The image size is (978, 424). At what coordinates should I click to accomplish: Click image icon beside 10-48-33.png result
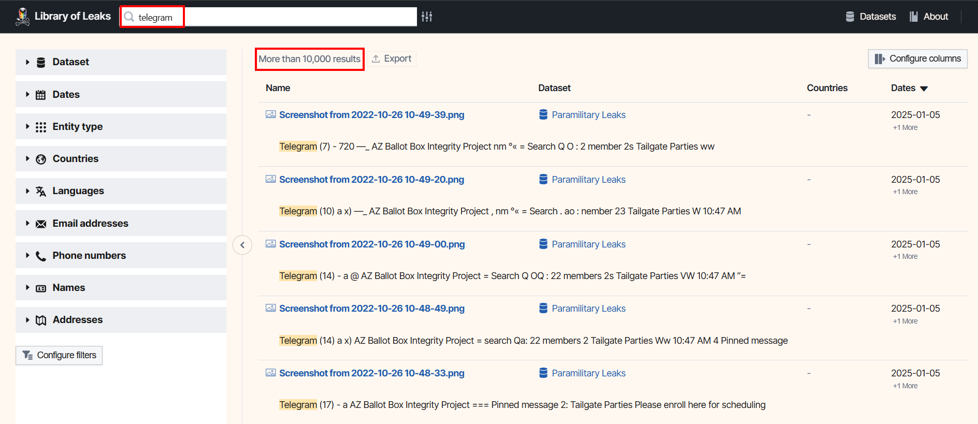270,373
